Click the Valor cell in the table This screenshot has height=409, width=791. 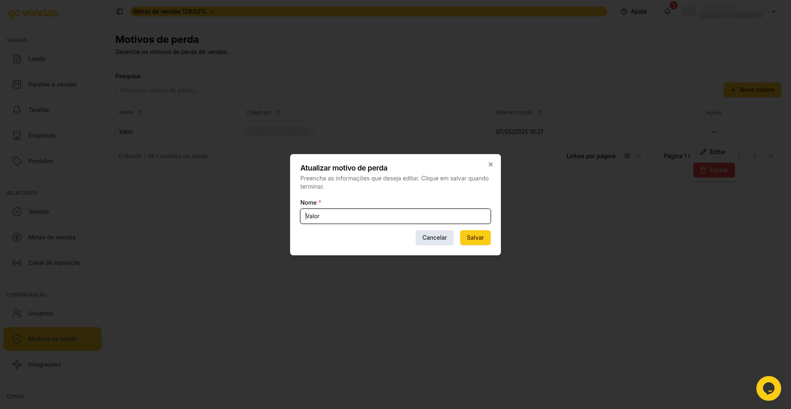click(x=126, y=132)
